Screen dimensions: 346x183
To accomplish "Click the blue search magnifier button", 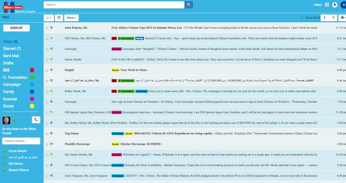I will pos(189,4).
